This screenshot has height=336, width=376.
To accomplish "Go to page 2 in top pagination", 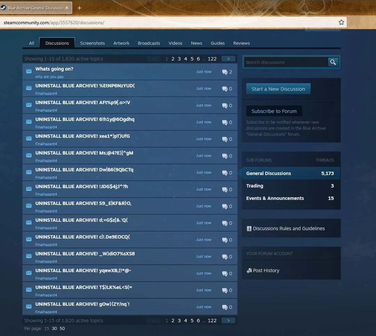I will (173, 59).
